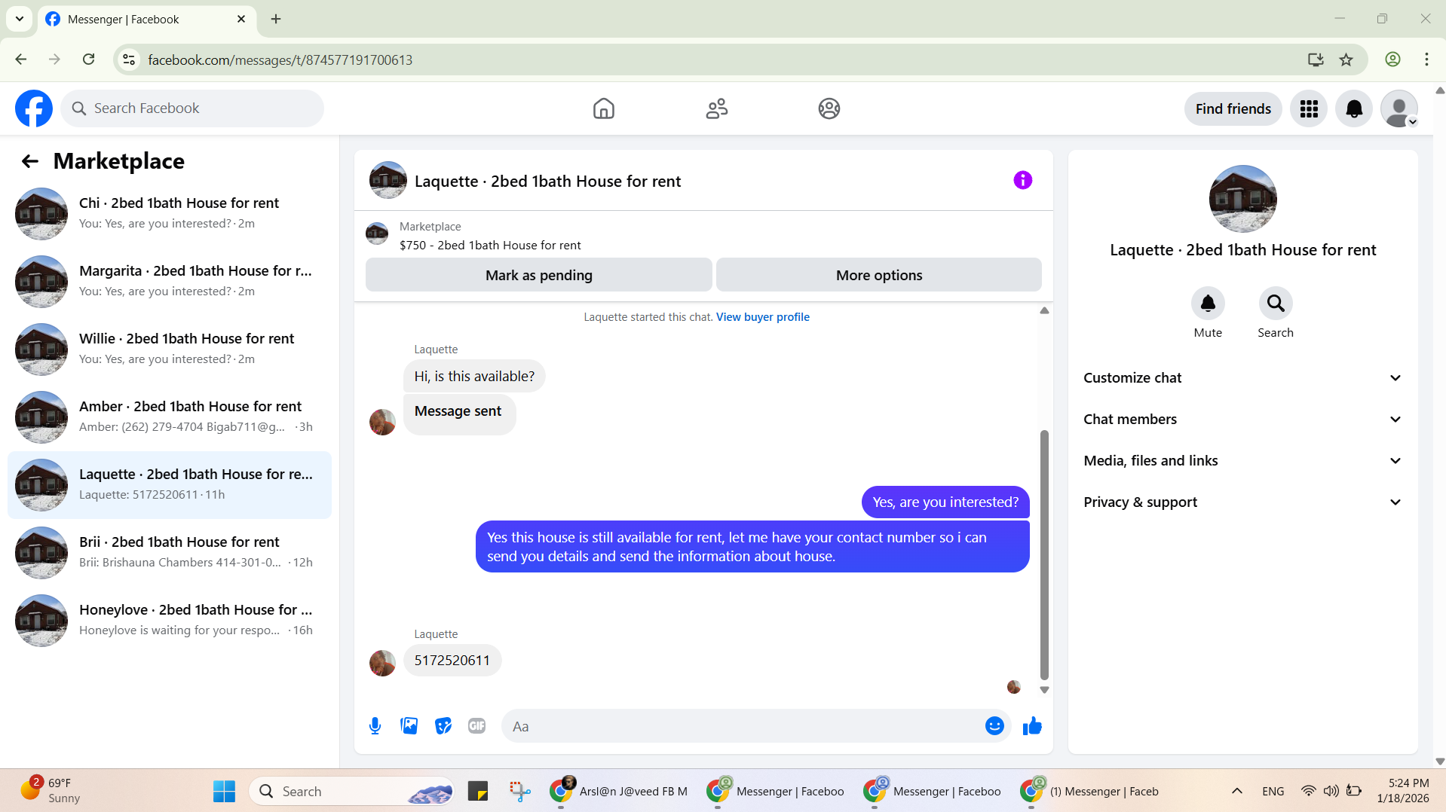Image resolution: width=1446 pixels, height=812 pixels.
Task: Open a new browser tab
Action: pyautogui.click(x=276, y=19)
